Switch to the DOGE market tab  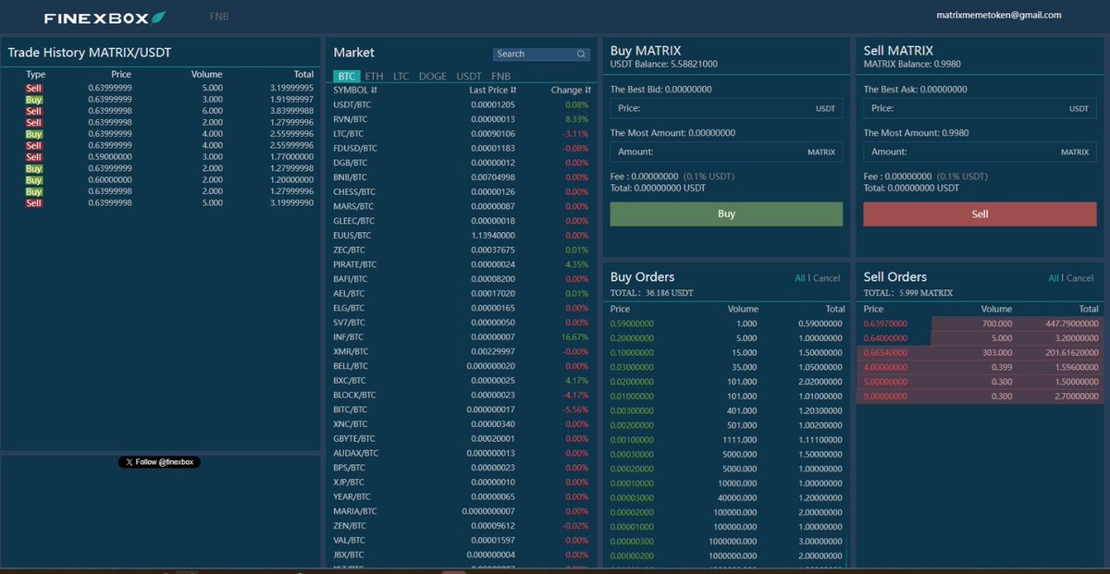coord(433,76)
